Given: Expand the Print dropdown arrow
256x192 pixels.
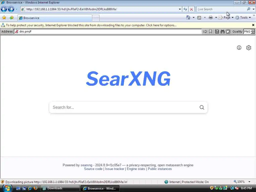Looking at the screenshot, I should click(216, 17).
